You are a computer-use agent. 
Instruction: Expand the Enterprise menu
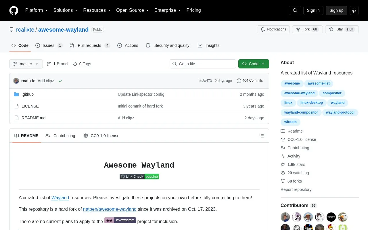click(x=168, y=10)
